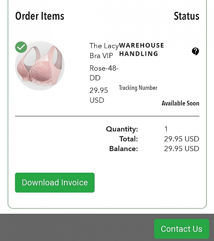Viewport: 214px width, 241px height.
Task: Open the pink lace bra product thumbnail
Action: tap(40, 66)
